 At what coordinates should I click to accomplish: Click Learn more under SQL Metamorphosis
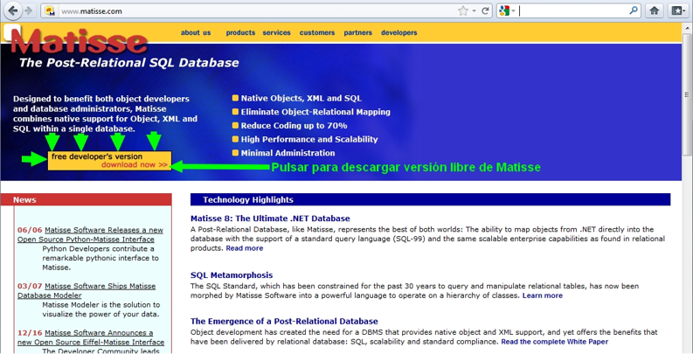(543, 295)
